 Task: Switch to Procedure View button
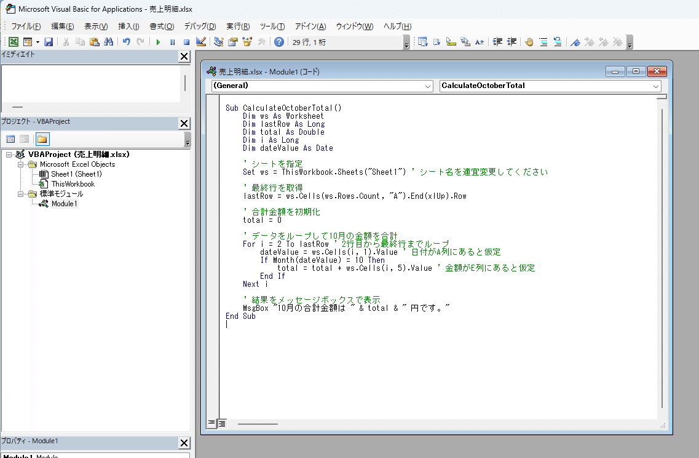pos(211,423)
